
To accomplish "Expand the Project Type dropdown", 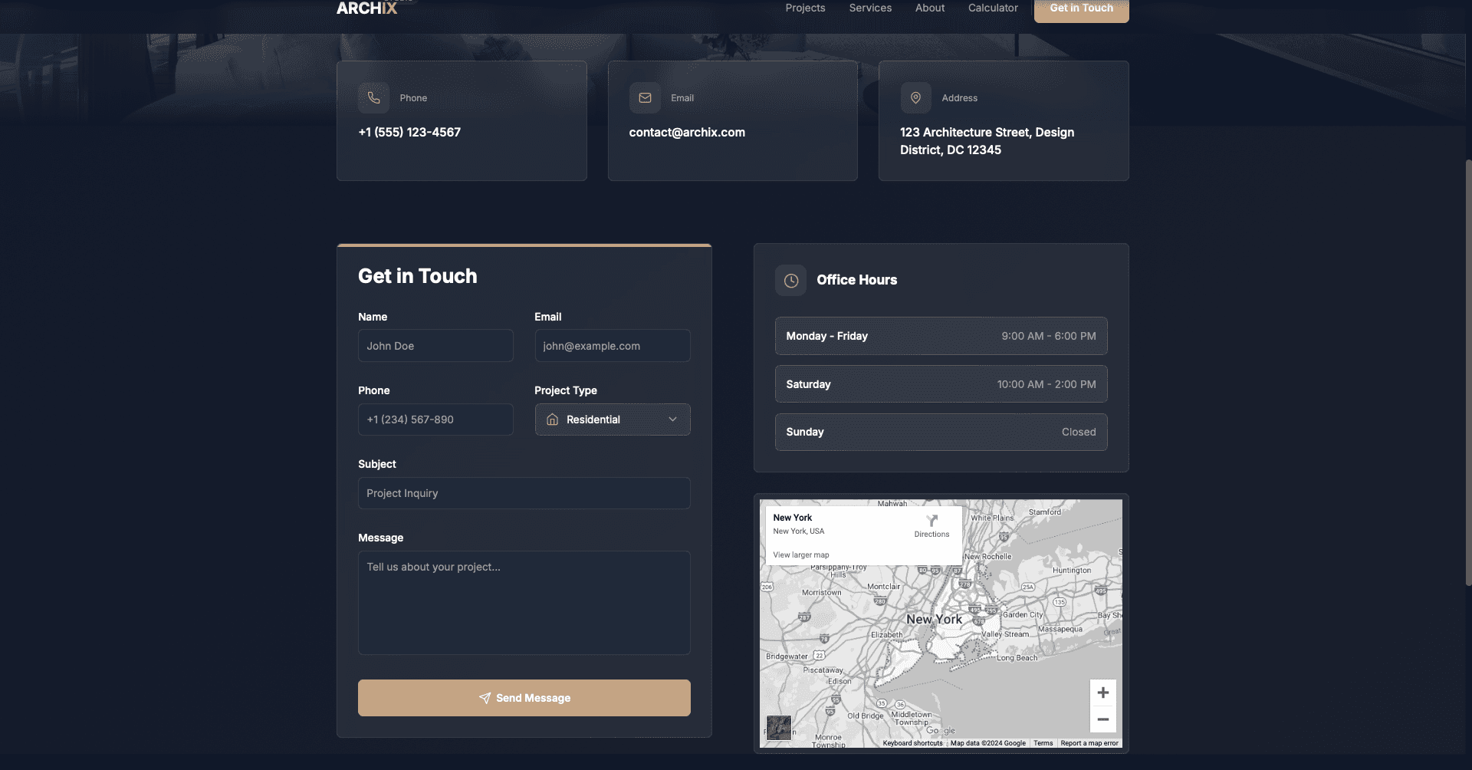I will point(613,420).
